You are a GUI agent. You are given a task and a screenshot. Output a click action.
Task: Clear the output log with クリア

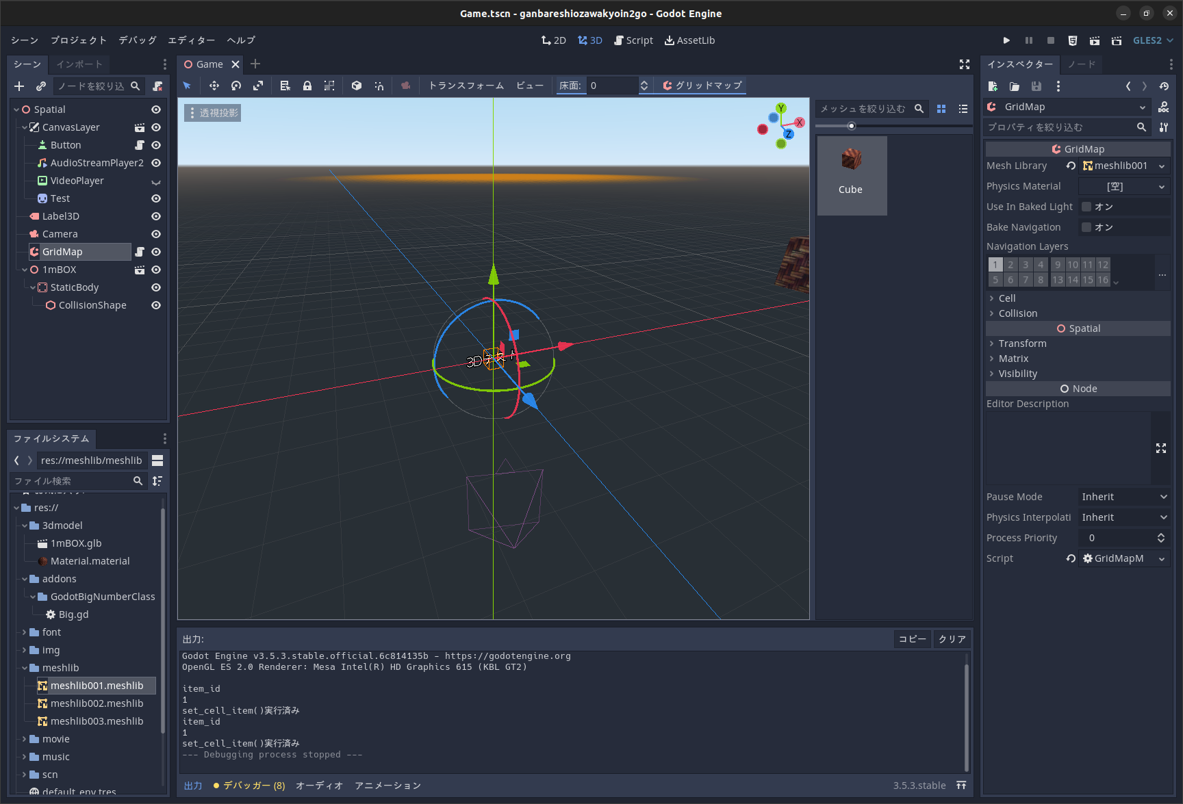tap(952, 638)
